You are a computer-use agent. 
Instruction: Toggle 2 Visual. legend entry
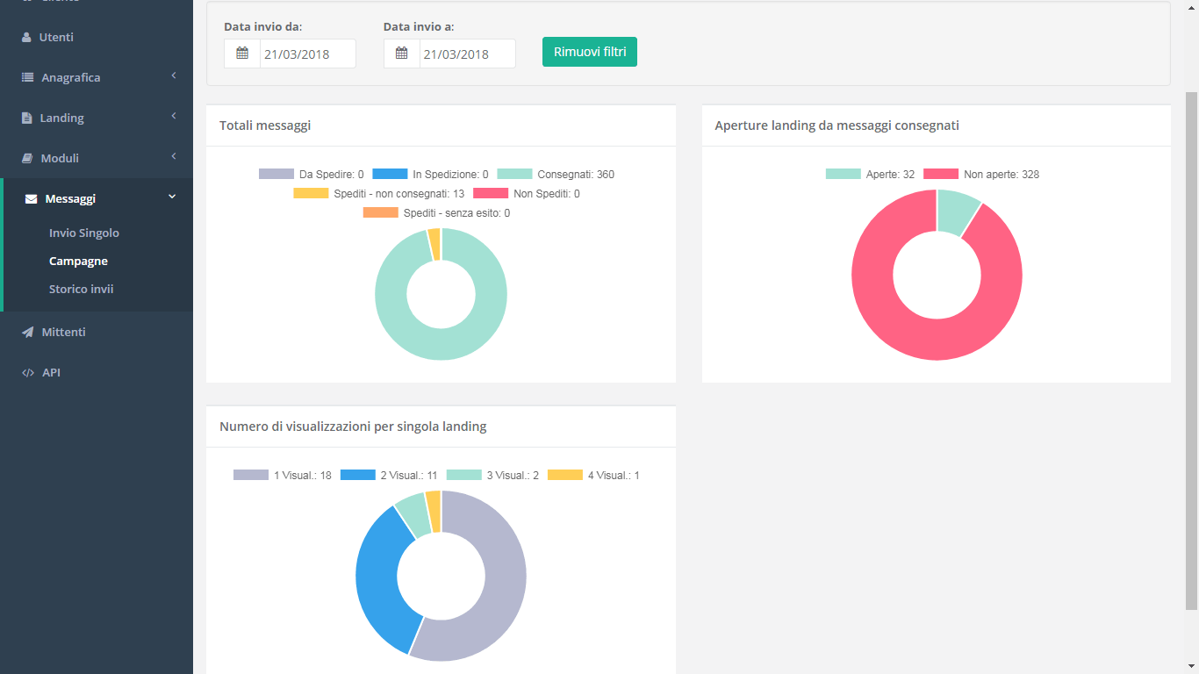[388, 476]
